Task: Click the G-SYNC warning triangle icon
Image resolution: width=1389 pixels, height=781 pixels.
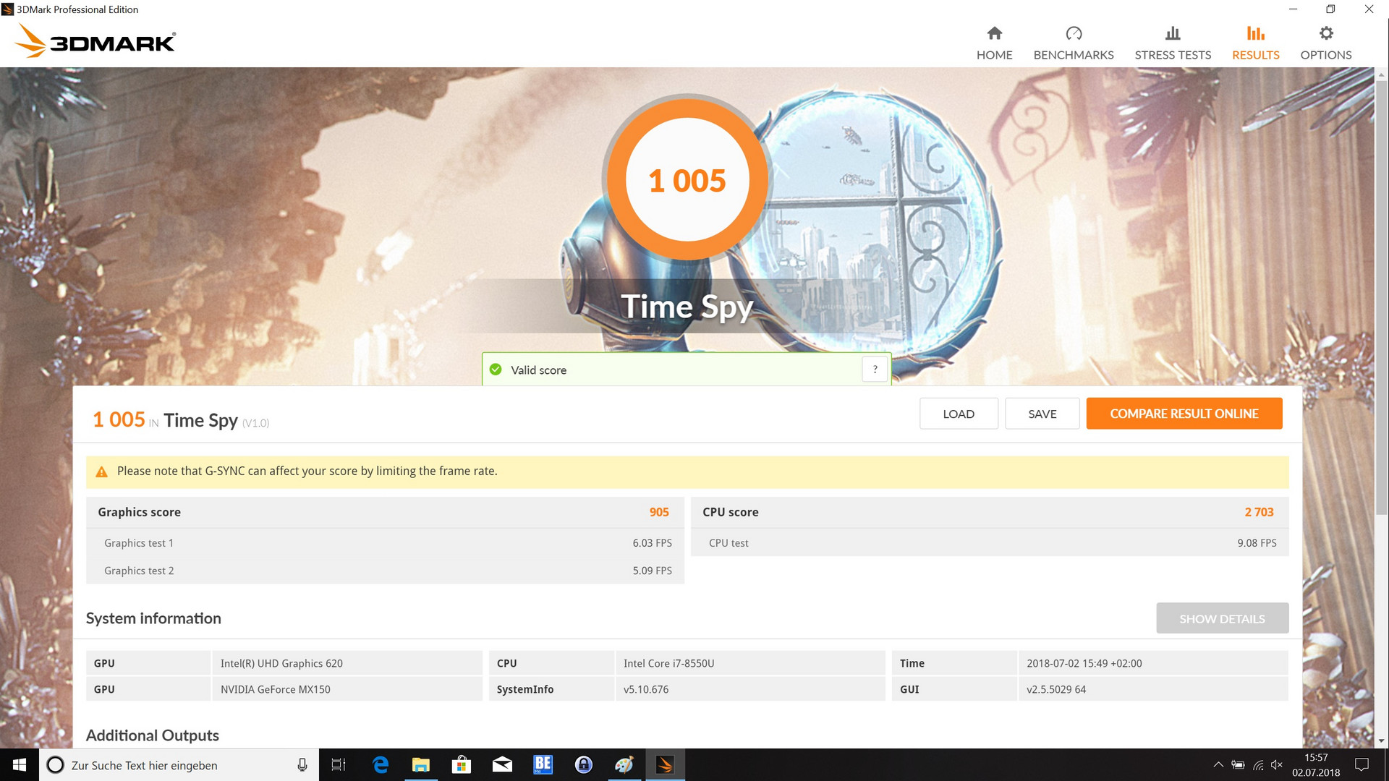Action: 101,471
